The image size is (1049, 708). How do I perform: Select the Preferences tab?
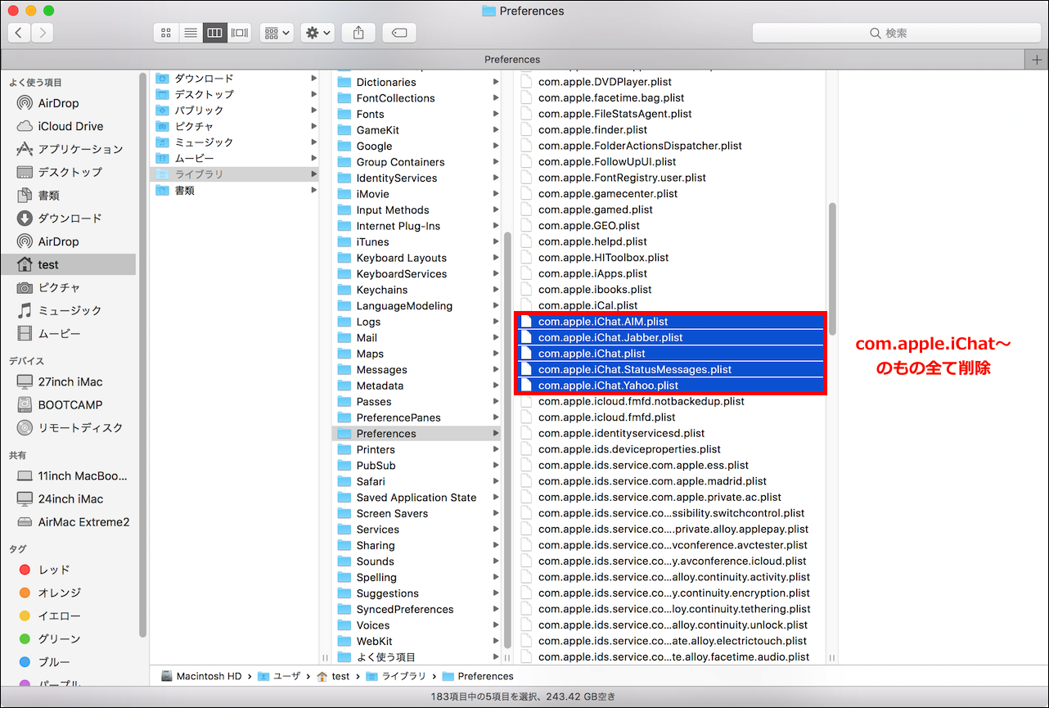coord(512,60)
